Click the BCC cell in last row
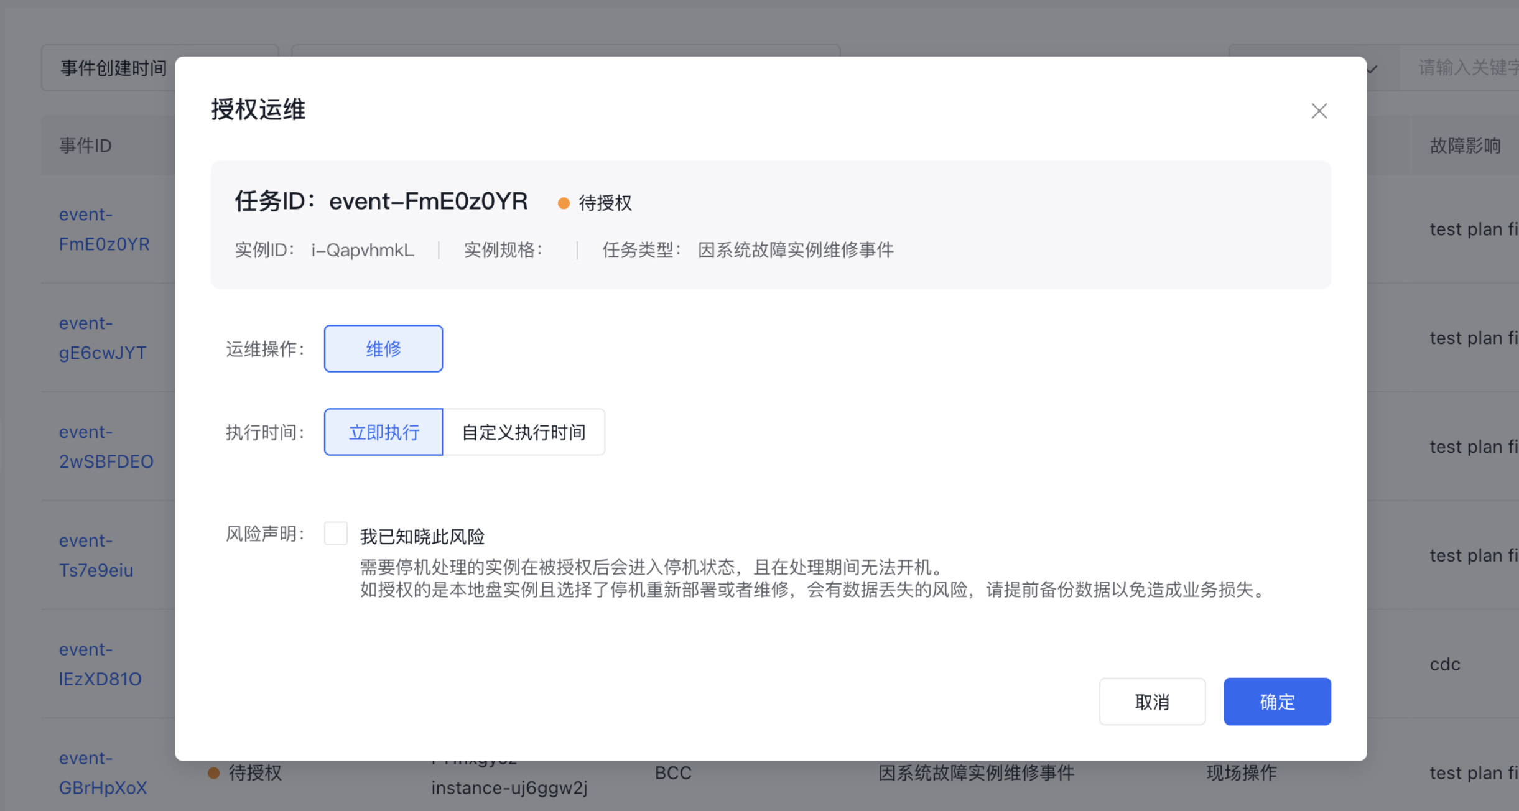The height and width of the screenshot is (811, 1519). coord(673,773)
